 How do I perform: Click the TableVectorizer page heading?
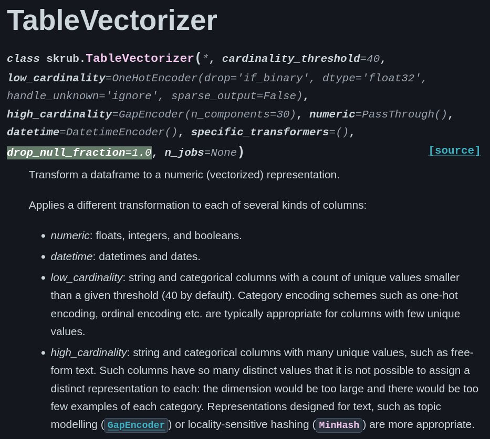click(x=112, y=20)
